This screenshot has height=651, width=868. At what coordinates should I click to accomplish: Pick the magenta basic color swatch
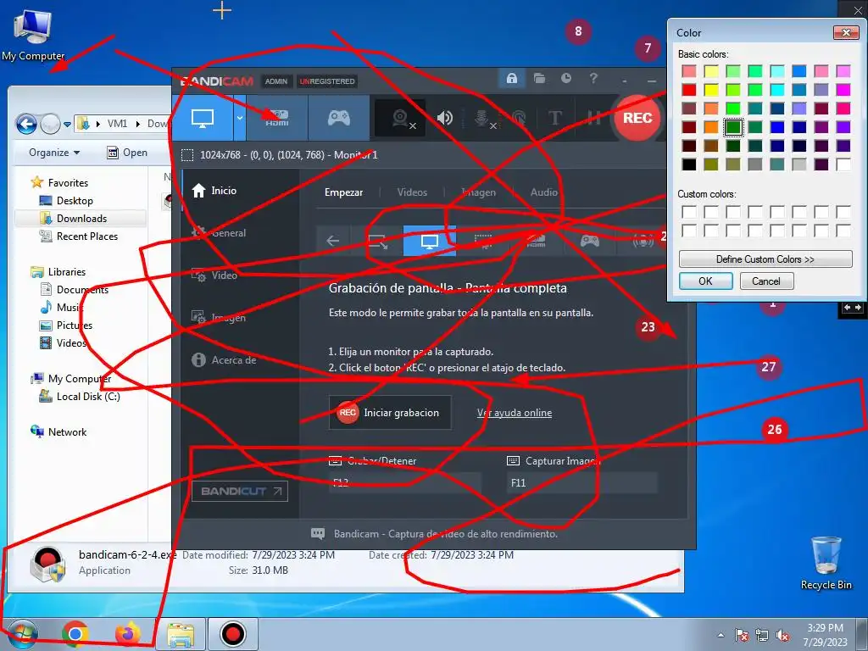click(843, 90)
